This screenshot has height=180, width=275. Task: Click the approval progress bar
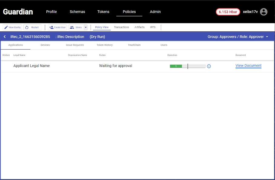click(187, 66)
